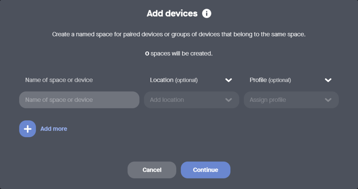358x189 pixels.
Task: Select the Add location placeholder text
Action: [x=167, y=100]
